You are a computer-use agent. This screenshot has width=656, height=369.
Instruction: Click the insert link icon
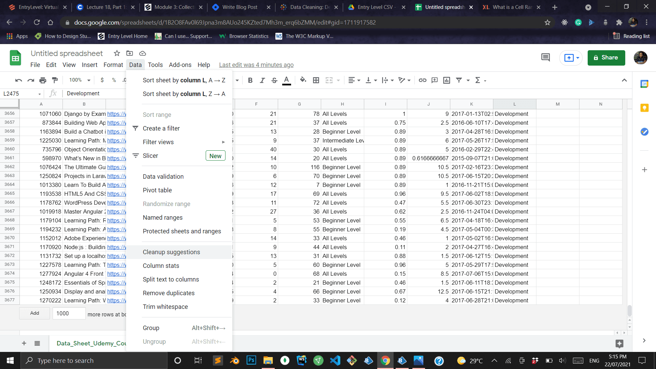[423, 80]
